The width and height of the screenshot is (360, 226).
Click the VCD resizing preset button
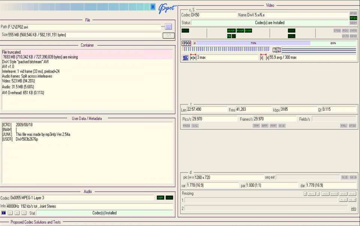(x=325, y=194)
